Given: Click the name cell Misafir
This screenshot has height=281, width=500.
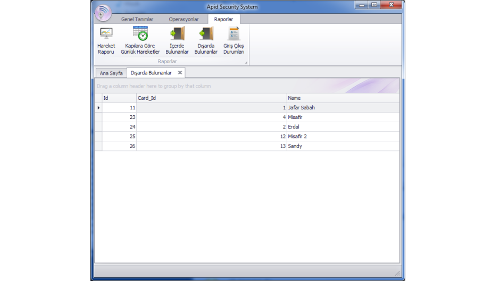Looking at the screenshot, I should [x=343, y=117].
